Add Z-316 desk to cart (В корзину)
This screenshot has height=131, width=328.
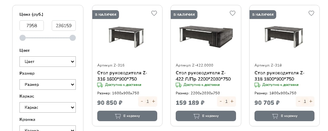pos(127,116)
